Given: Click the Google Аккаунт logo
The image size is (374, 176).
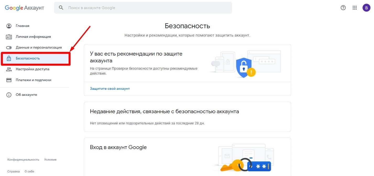Looking at the screenshot, I should pyautogui.click(x=24, y=8).
